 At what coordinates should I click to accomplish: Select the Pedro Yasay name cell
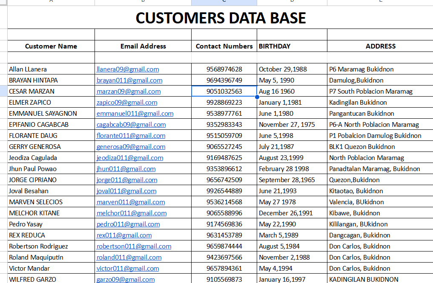pyautogui.click(x=51, y=224)
